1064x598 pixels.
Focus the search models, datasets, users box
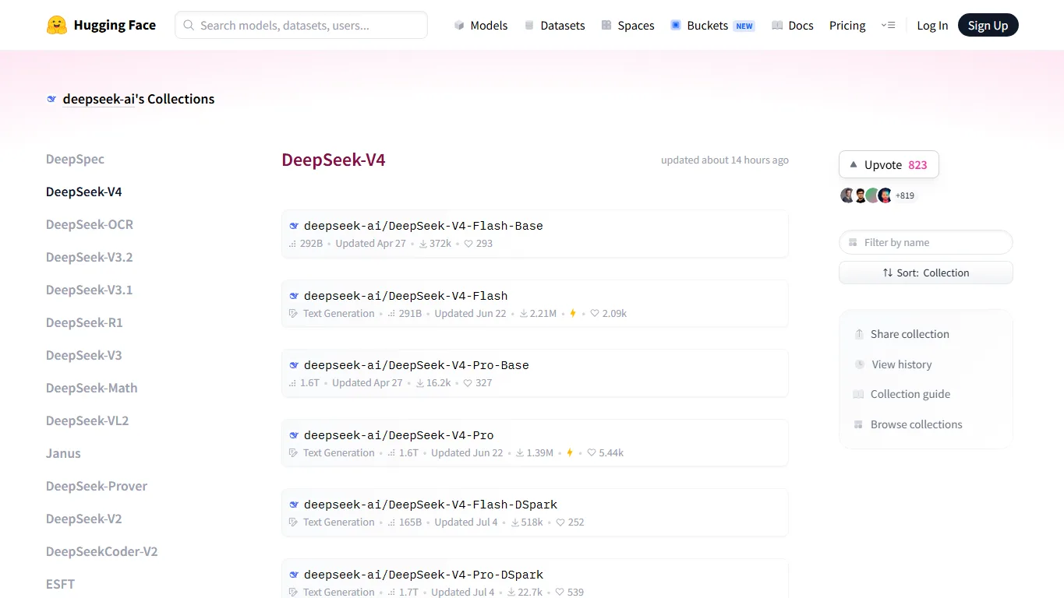[x=301, y=25]
